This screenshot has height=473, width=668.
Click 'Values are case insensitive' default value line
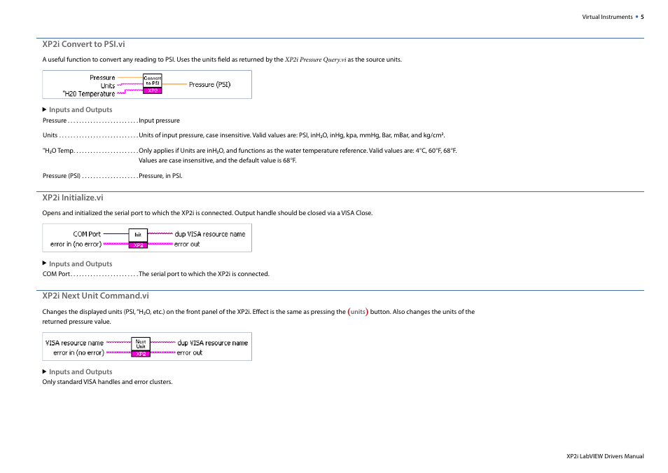(x=218, y=160)
